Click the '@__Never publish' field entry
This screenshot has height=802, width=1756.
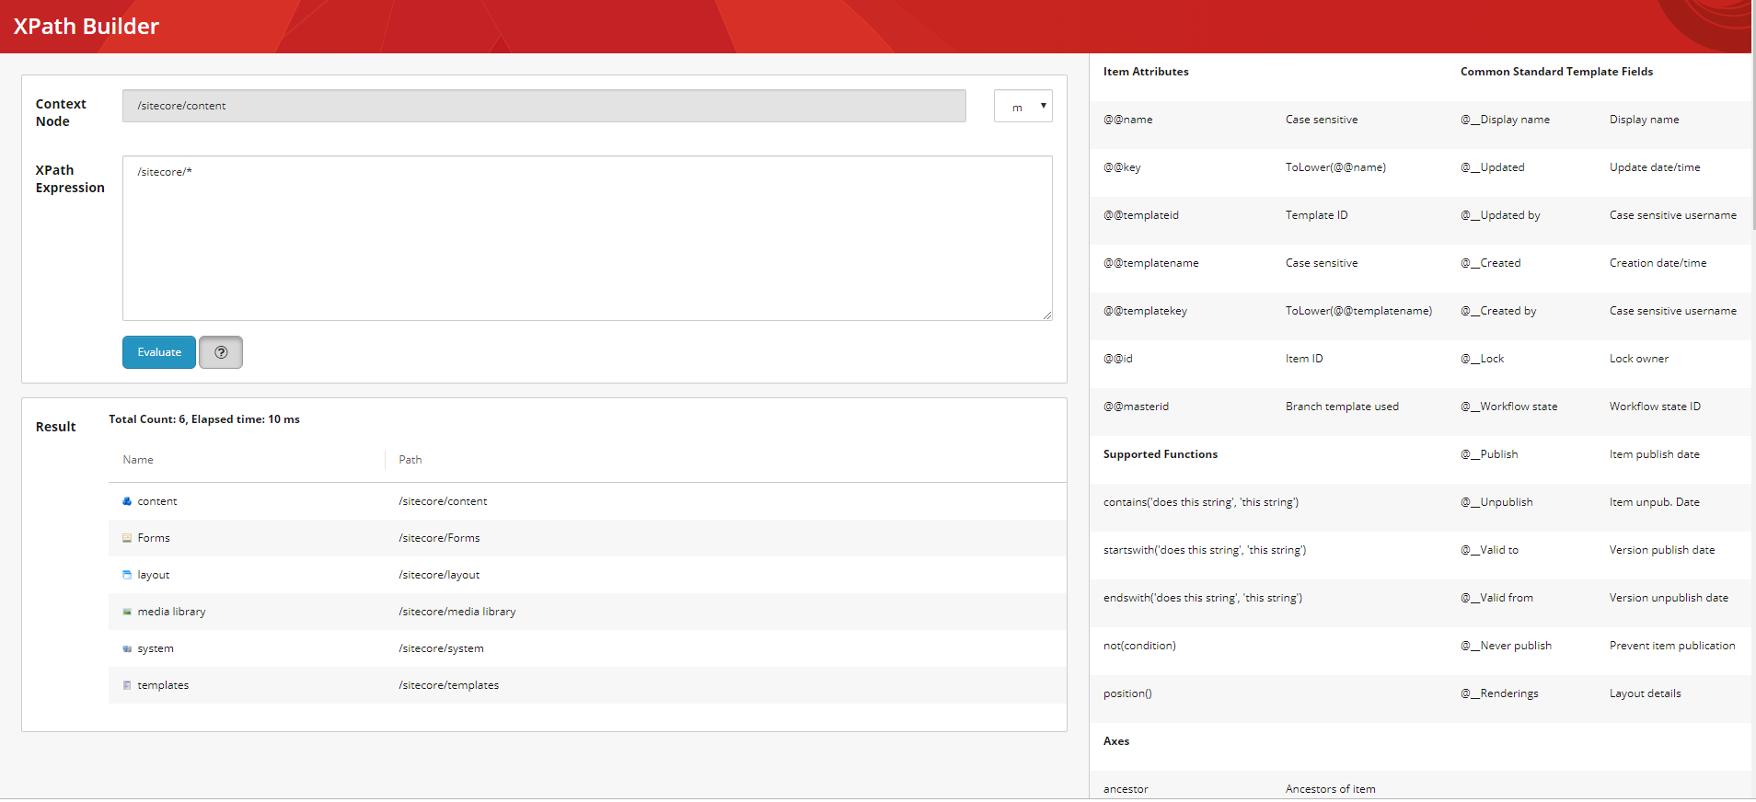click(x=1507, y=646)
